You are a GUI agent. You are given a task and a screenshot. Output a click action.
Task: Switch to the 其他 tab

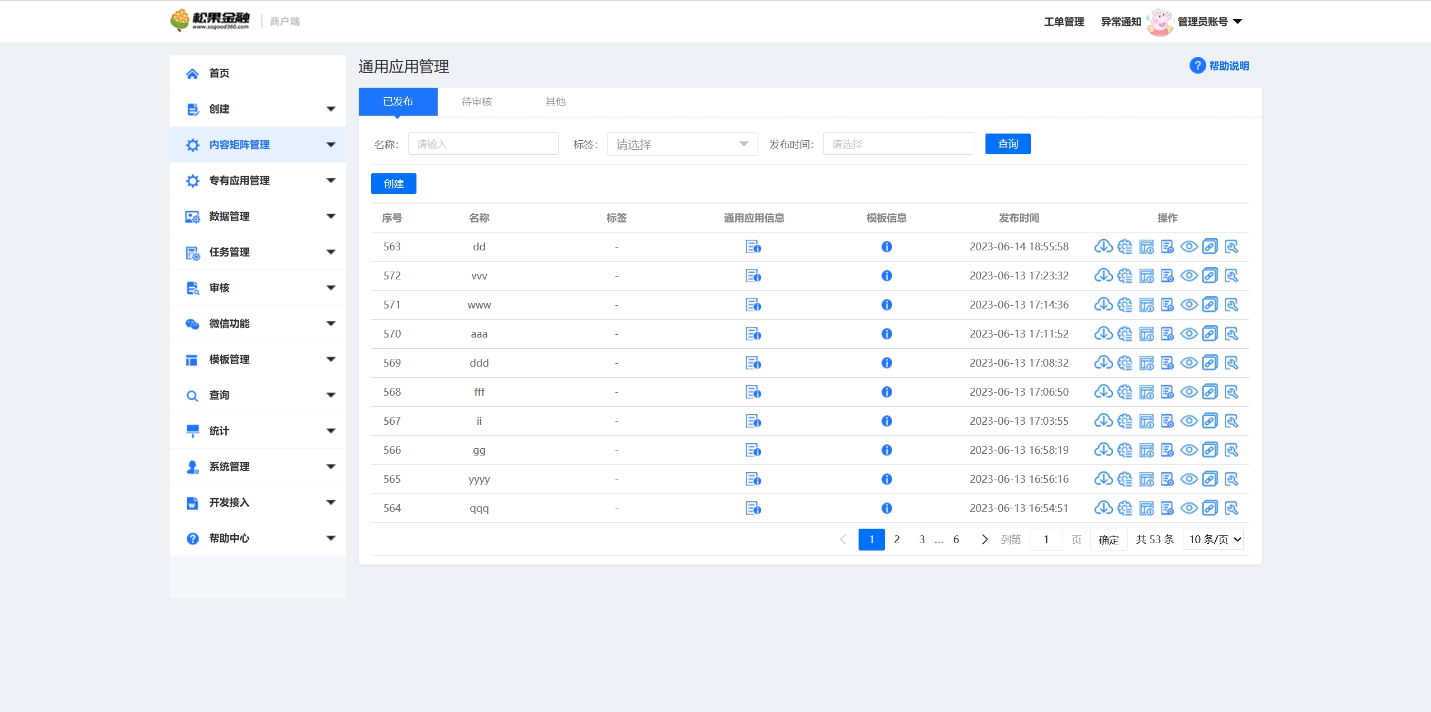pos(556,101)
